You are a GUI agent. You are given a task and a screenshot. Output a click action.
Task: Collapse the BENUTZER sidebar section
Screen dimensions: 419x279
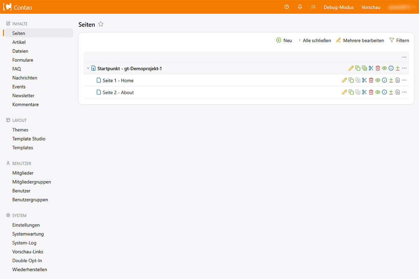click(x=19, y=163)
